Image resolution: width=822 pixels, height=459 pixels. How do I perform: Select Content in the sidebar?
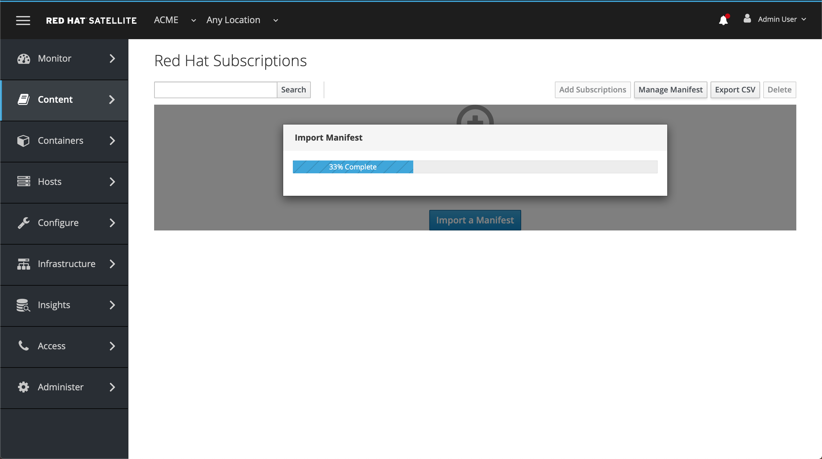[64, 100]
